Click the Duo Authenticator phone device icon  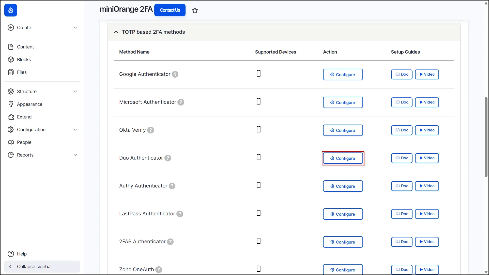click(259, 157)
